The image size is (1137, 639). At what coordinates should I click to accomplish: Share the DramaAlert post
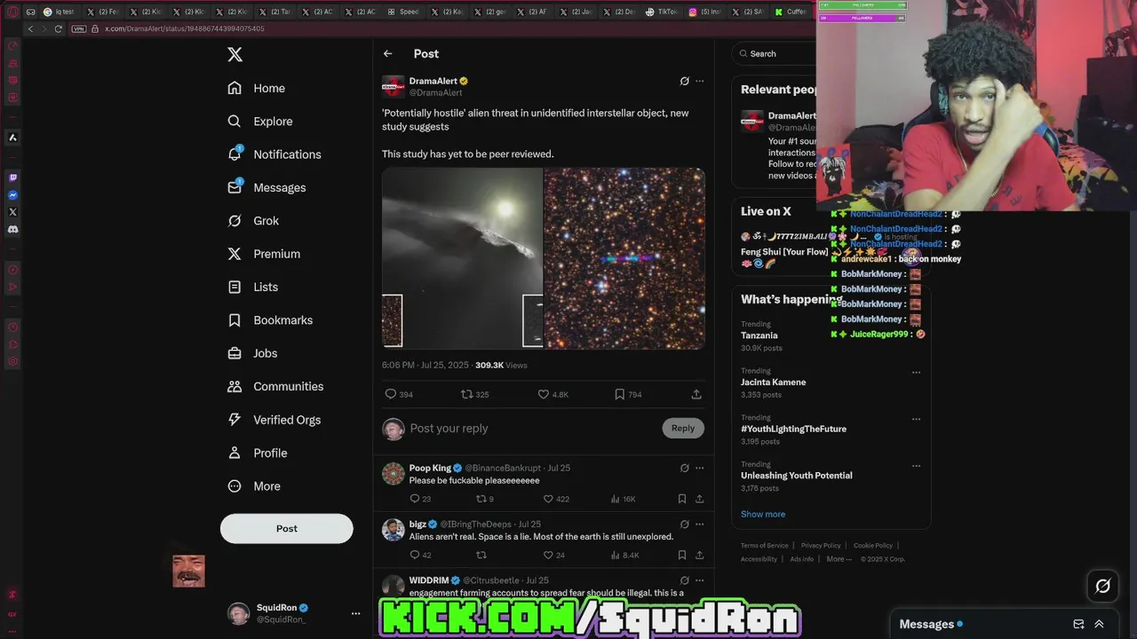(696, 394)
